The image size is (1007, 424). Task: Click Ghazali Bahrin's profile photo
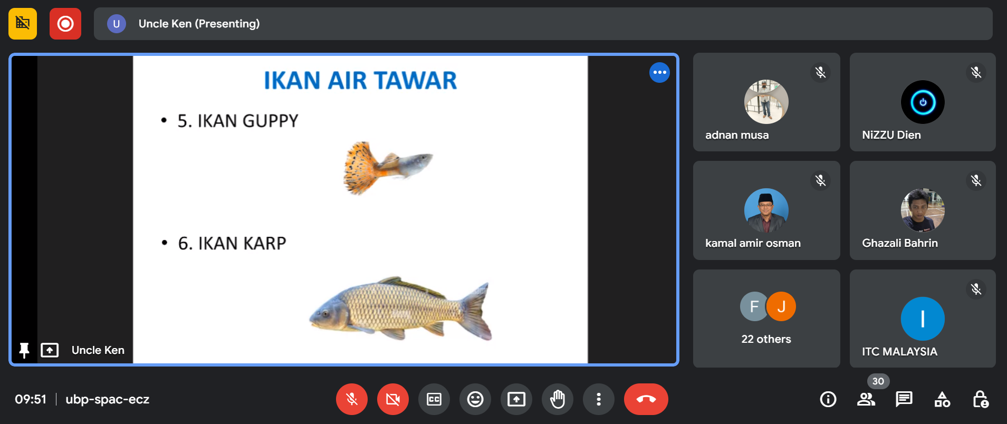coord(923,210)
